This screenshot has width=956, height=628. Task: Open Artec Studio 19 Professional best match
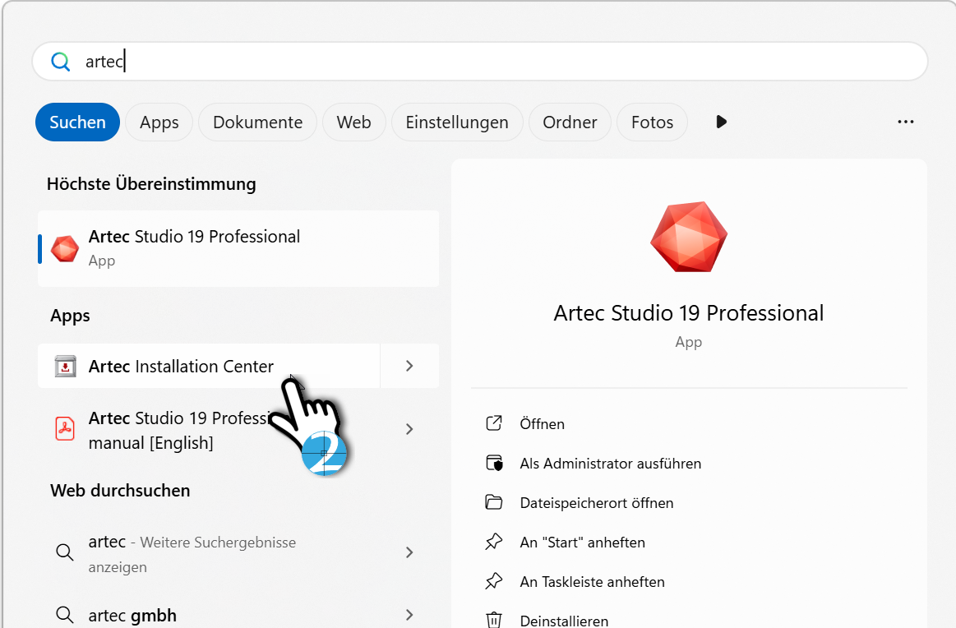(238, 249)
